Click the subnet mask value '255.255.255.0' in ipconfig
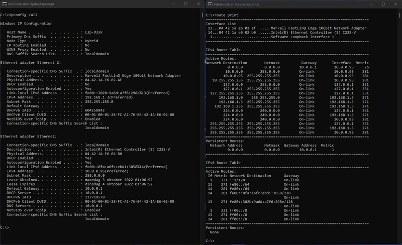 (x=99, y=102)
